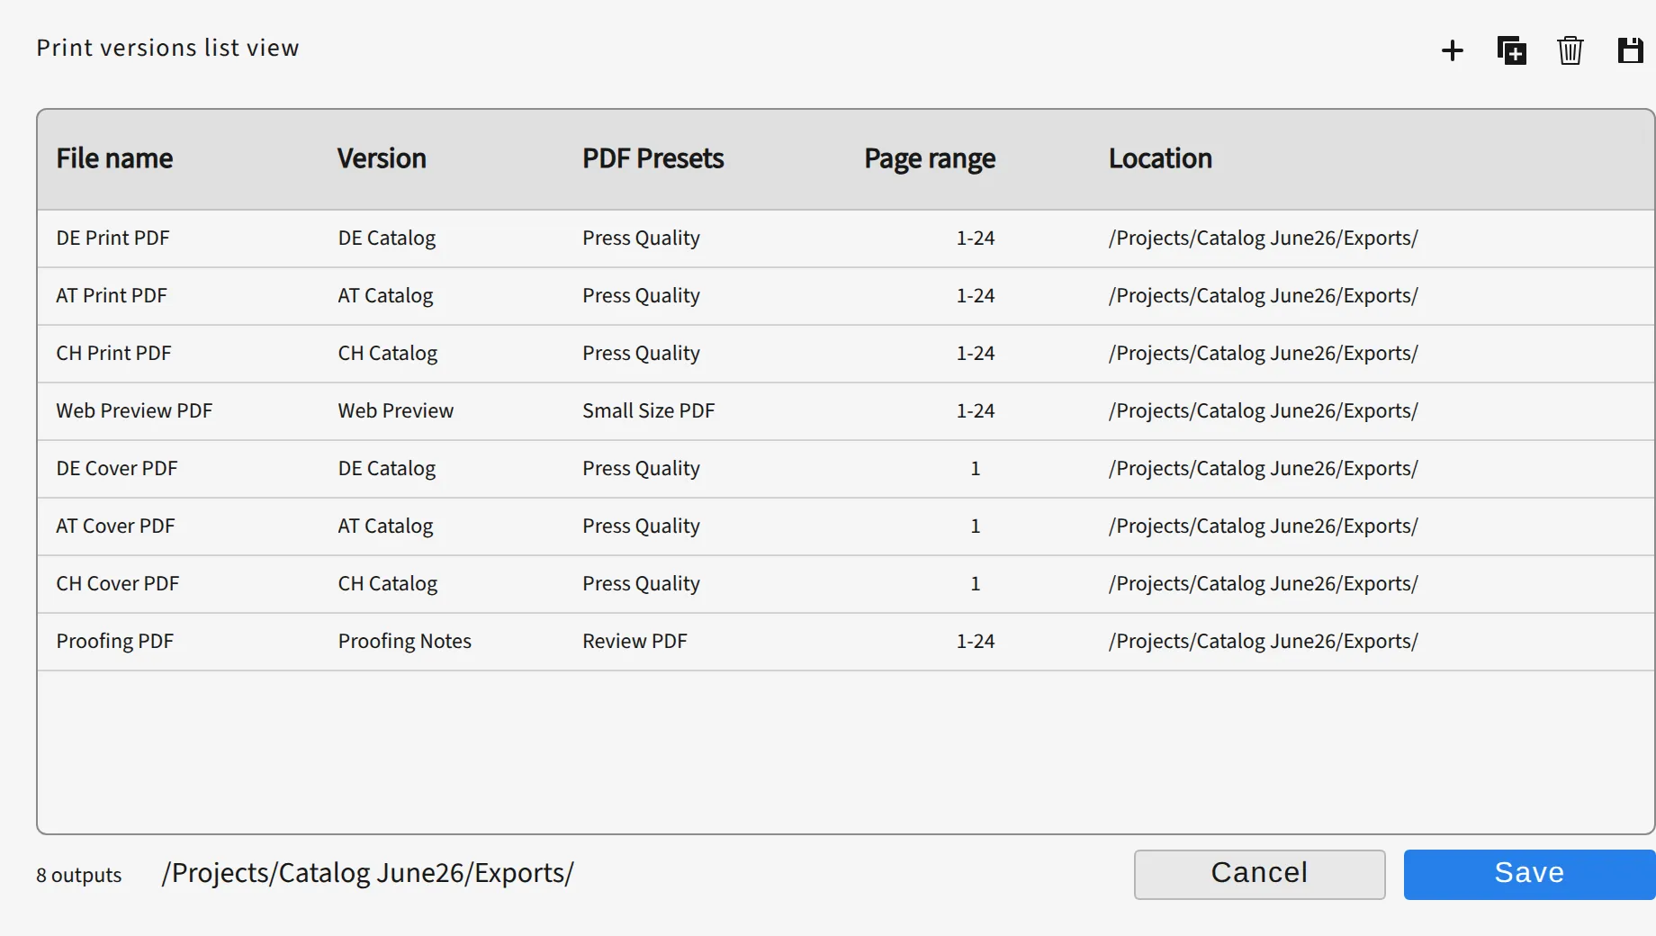Select the Web Preview PDF file name
The height and width of the screenshot is (936, 1656).
tap(134, 411)
